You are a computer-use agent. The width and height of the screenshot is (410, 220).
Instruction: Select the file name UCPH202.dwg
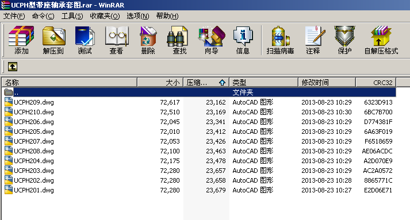click(x=34, y=180)
